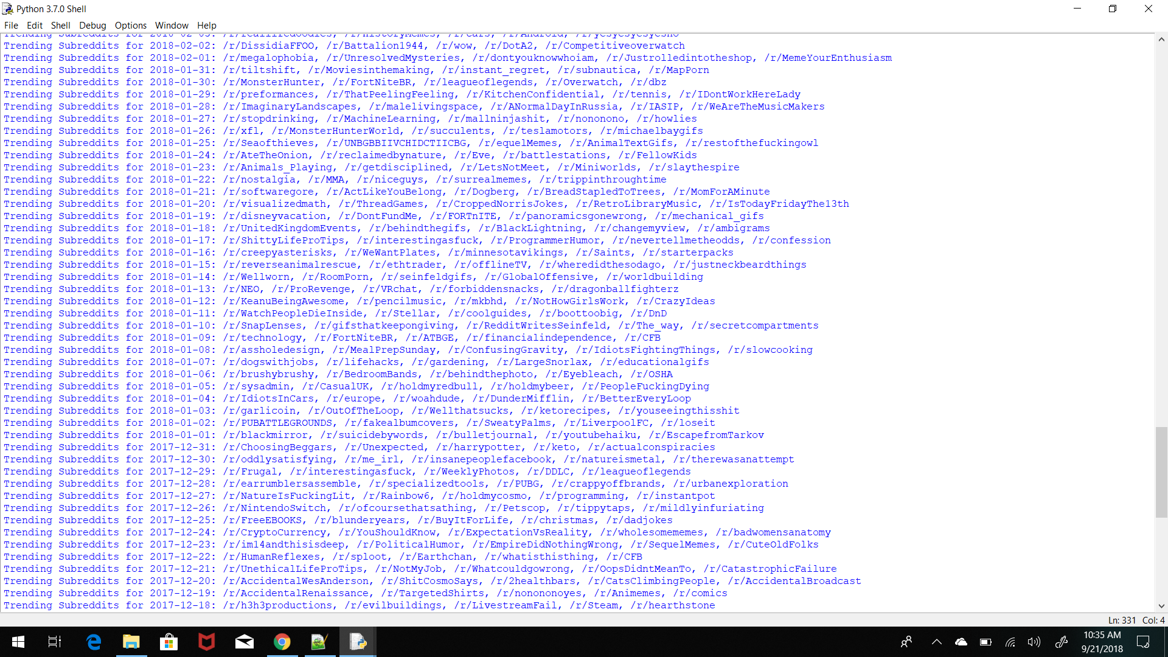Open the Help menu
This screenshot has width=1168, height=657.
point(207,26)
